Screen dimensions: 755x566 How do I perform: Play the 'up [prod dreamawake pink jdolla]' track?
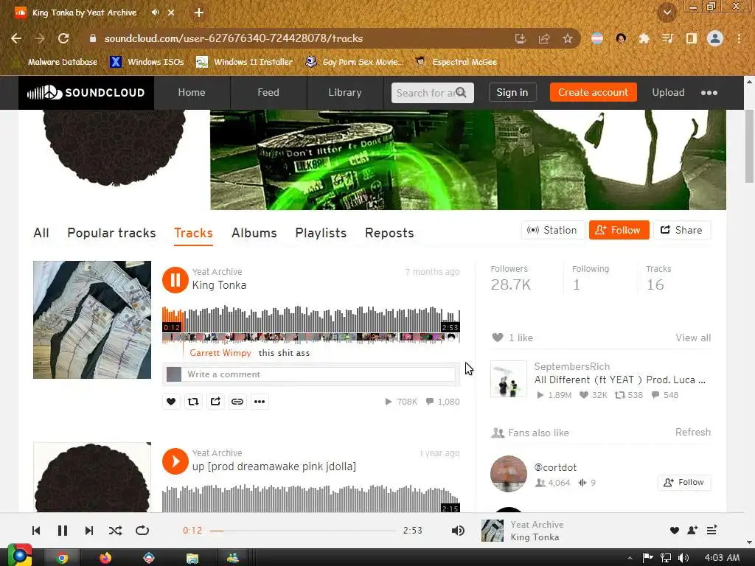click(x=175, y=461)
